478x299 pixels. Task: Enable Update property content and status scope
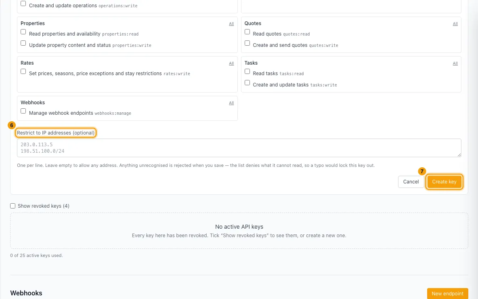click(x=23, y=43)
